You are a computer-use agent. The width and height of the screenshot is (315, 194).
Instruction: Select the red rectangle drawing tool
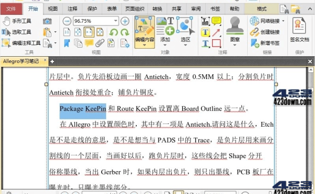pyautogui.click(x=216, y=43)
